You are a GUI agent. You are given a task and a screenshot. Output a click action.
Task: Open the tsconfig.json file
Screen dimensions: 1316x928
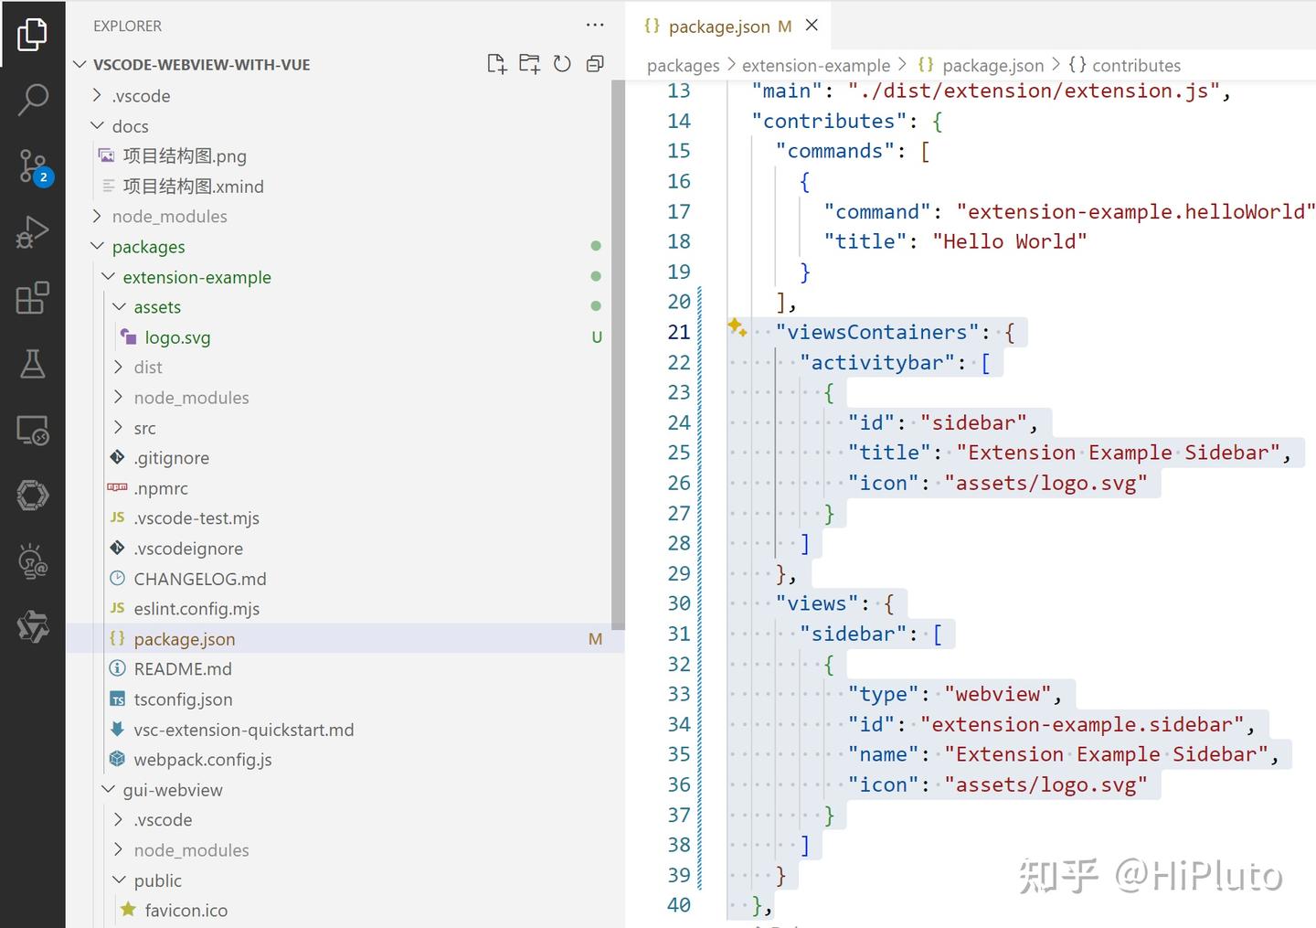(183, 699)
